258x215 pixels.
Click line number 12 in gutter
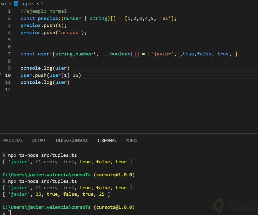8,90
